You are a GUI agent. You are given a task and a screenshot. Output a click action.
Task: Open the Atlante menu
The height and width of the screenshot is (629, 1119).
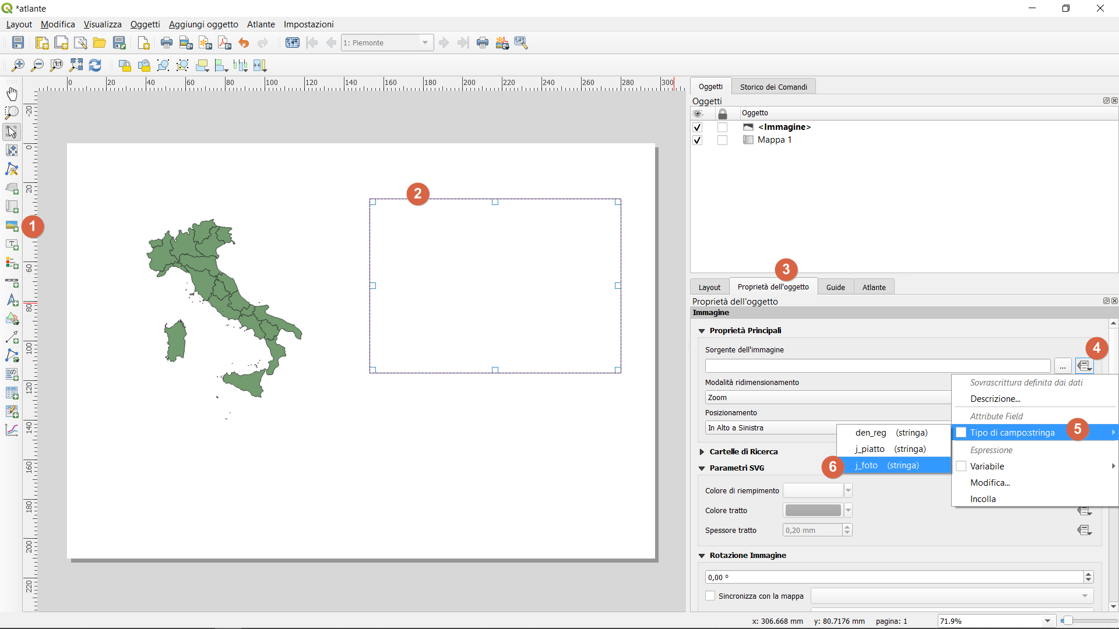coord(261,24)
